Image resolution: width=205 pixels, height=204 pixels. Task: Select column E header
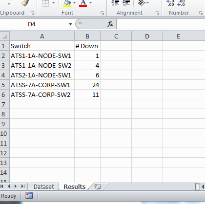pos(178,36)
